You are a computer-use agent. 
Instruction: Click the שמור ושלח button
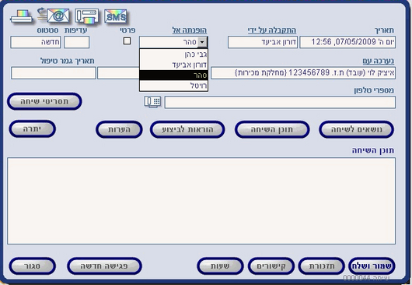point(372,266)
